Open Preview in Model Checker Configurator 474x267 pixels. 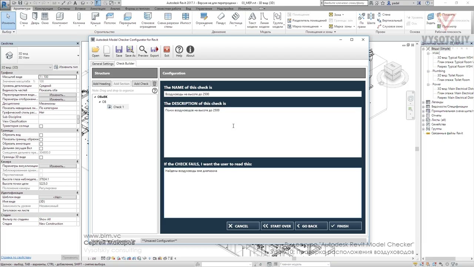[143, 51]
